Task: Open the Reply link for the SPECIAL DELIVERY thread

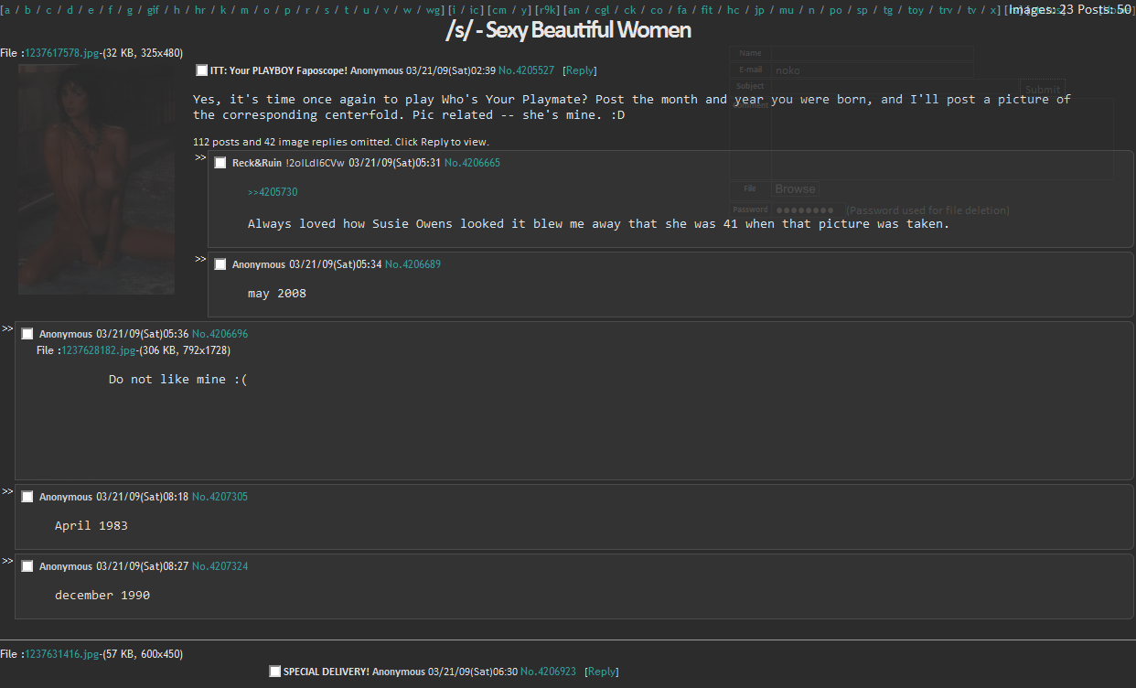Action: point(601,671)
